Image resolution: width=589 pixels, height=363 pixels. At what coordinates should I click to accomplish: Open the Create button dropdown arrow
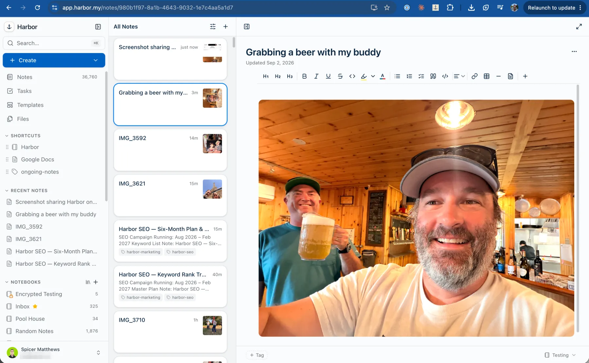pyautogui.click(x=96, y=60)
